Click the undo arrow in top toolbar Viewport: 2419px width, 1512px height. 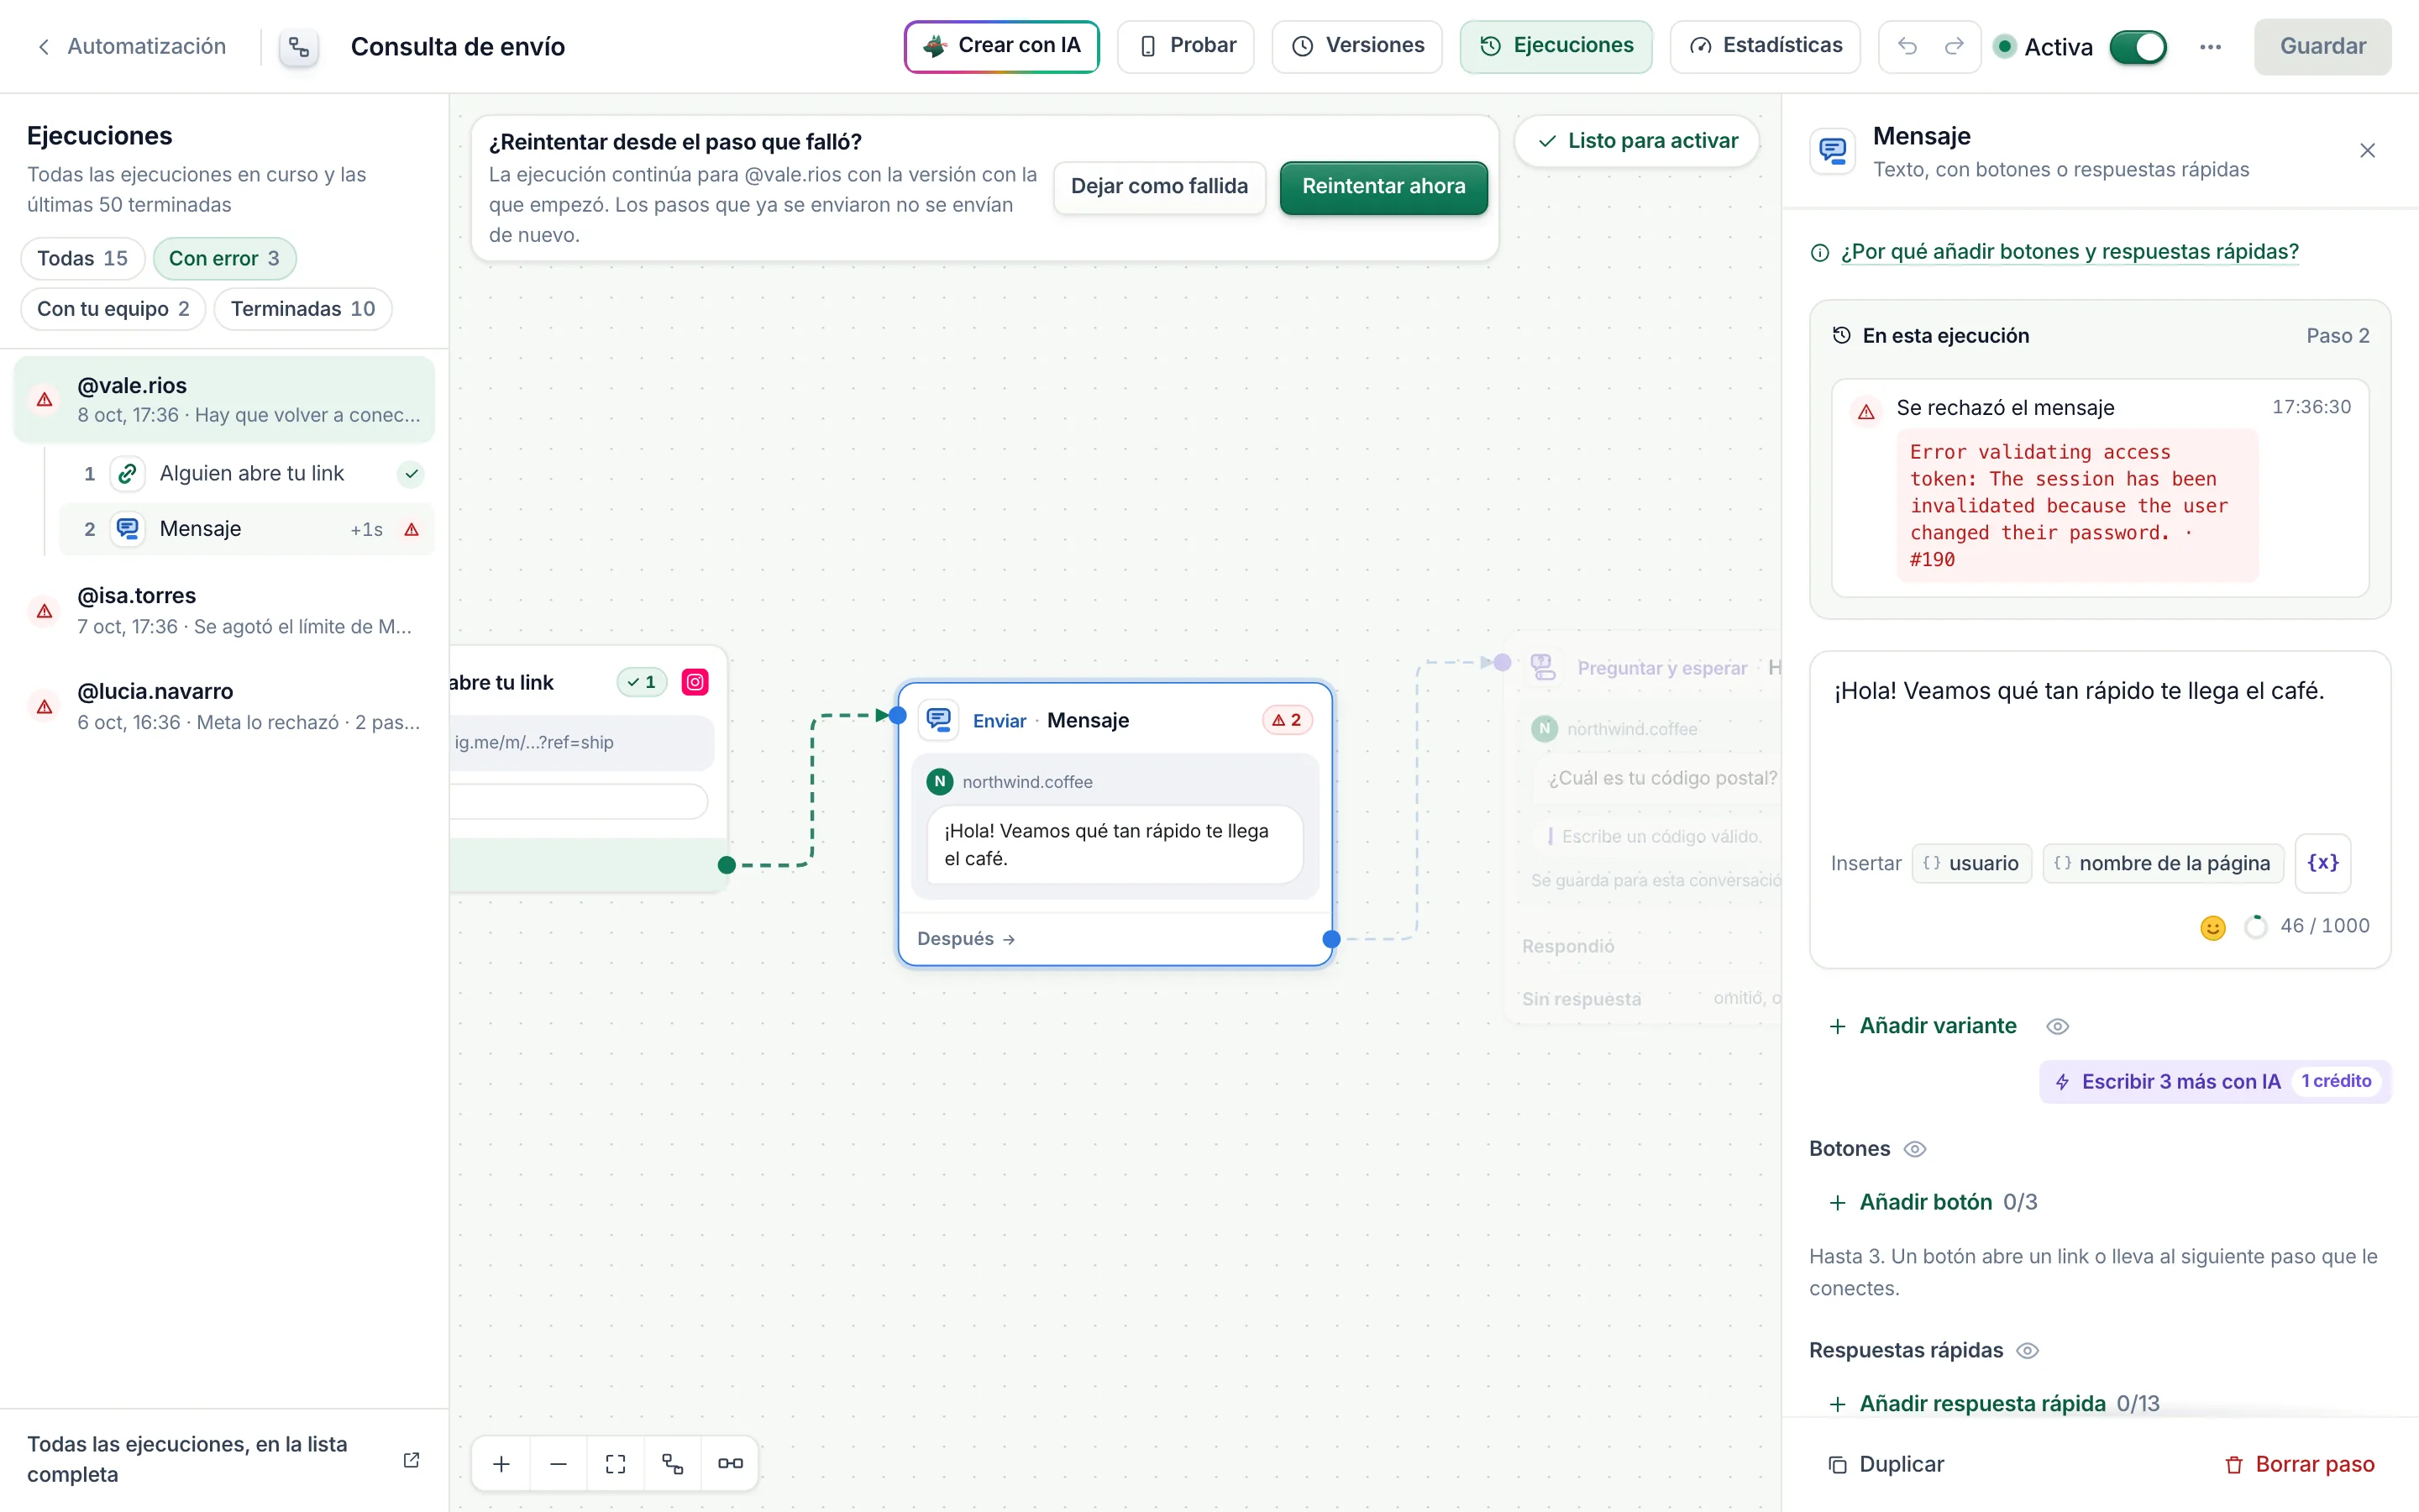1907,46
